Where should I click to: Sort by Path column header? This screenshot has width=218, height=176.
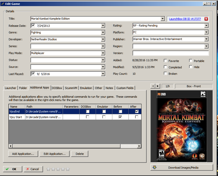[44, 107]
